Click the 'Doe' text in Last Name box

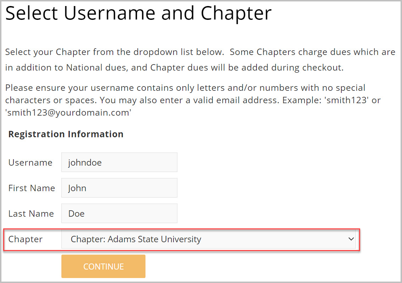pos(76,213)
